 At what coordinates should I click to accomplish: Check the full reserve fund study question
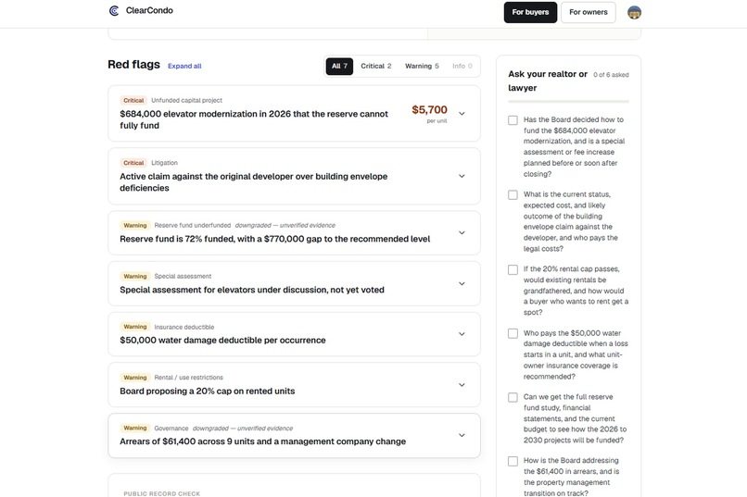(513, 397)
